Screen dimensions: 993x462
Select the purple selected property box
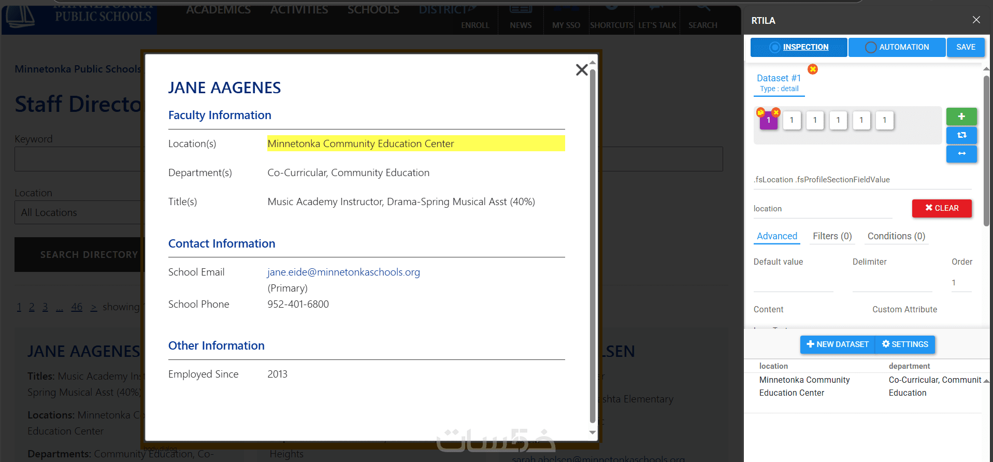pyautogui.click(x=769, y=121)
